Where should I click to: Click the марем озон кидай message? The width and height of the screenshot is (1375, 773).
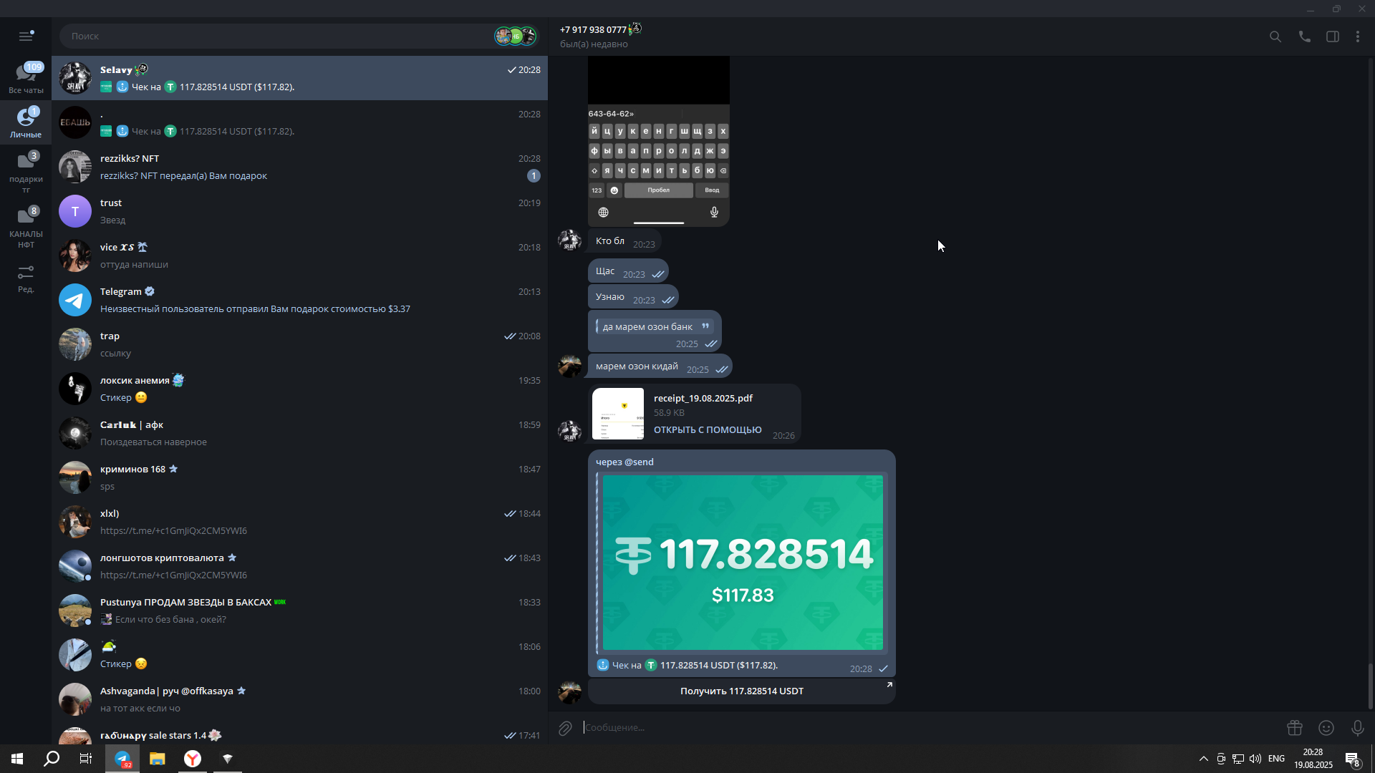point(660,366)
